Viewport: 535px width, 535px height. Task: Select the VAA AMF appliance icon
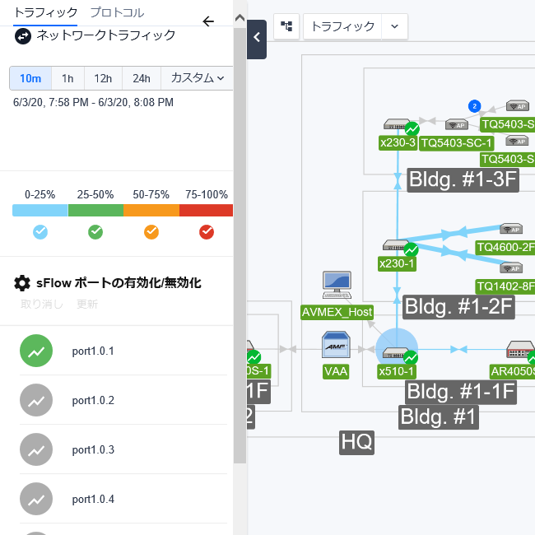(336, 345)
